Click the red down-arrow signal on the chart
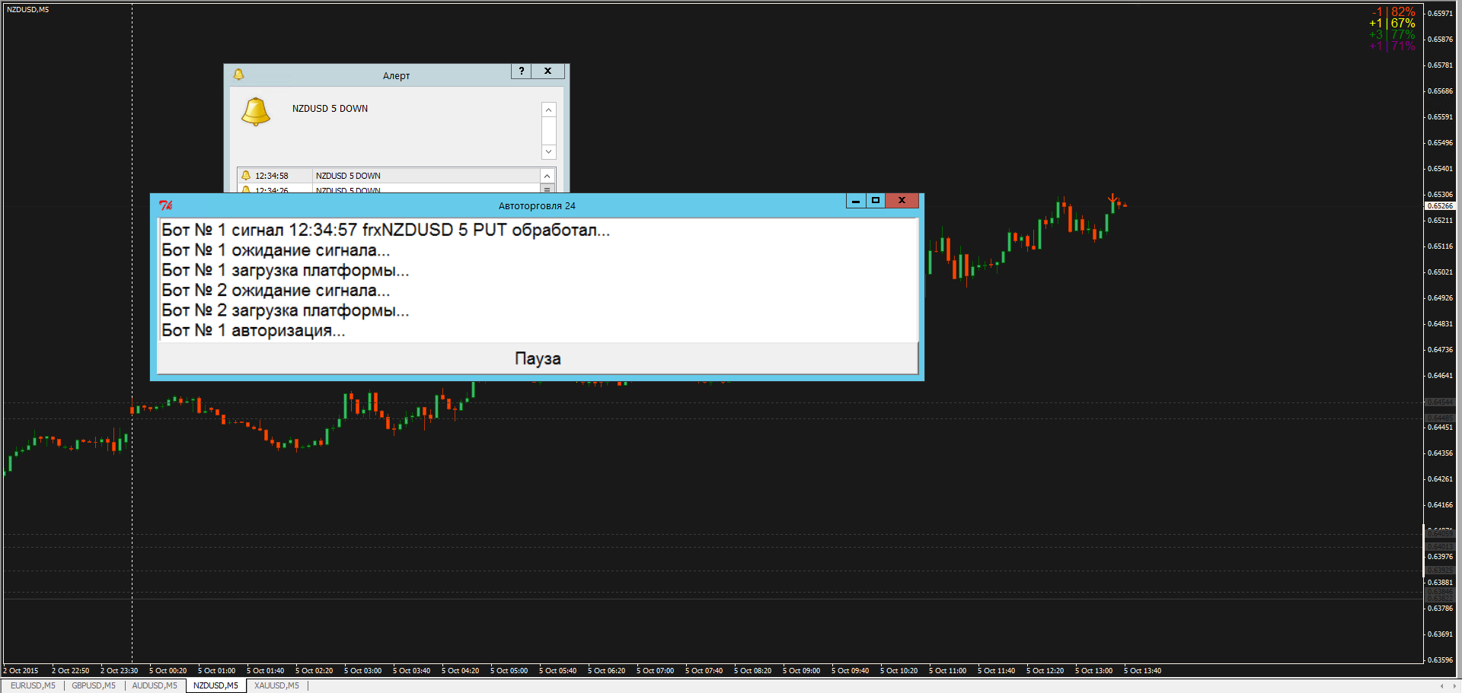 coord(1112,199)
